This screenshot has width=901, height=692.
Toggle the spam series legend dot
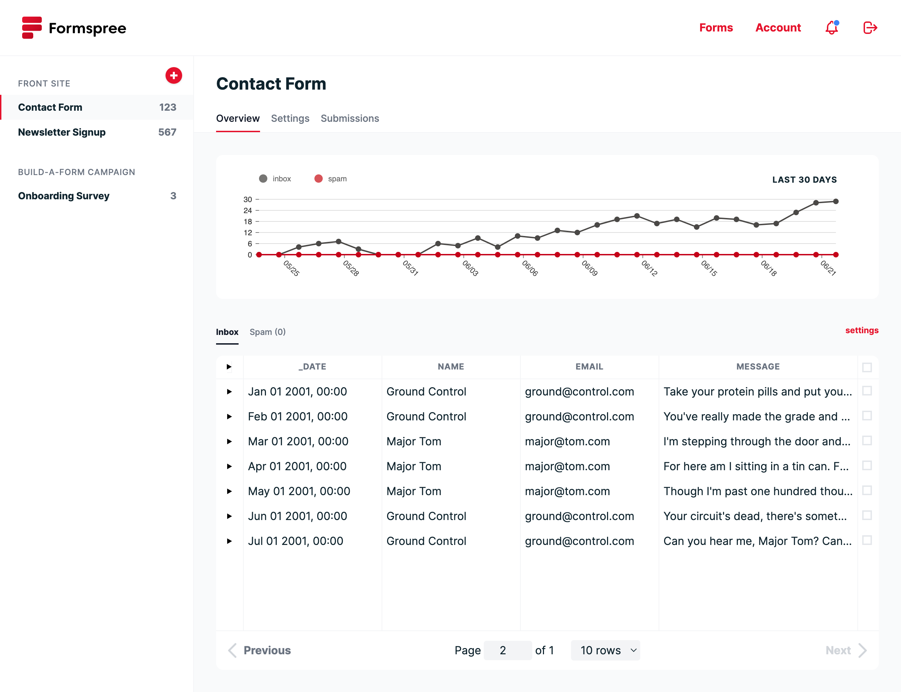[319, 178]
